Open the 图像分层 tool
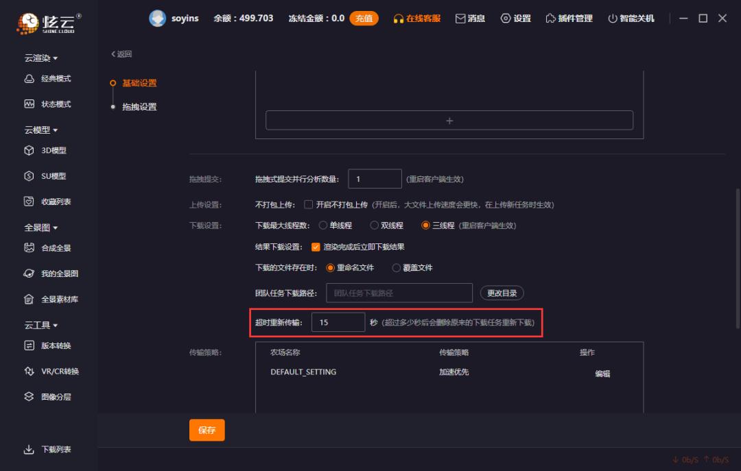The width and height of the screenshot is (741, 471). (47, 396)
